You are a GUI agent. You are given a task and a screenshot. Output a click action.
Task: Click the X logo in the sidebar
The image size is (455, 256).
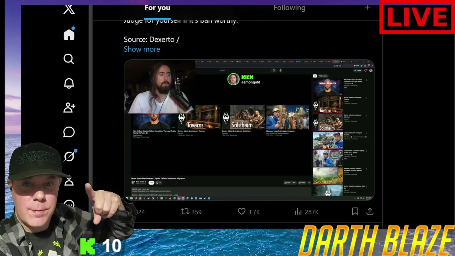(x=69, y=9)
